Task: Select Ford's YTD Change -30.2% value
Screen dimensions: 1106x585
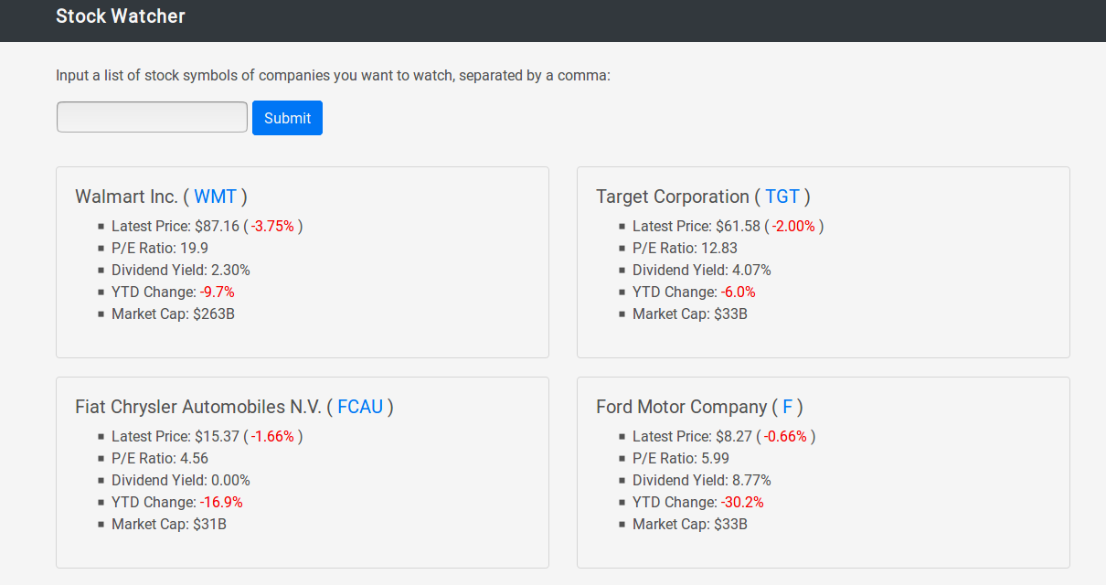Action: (742, 502)
